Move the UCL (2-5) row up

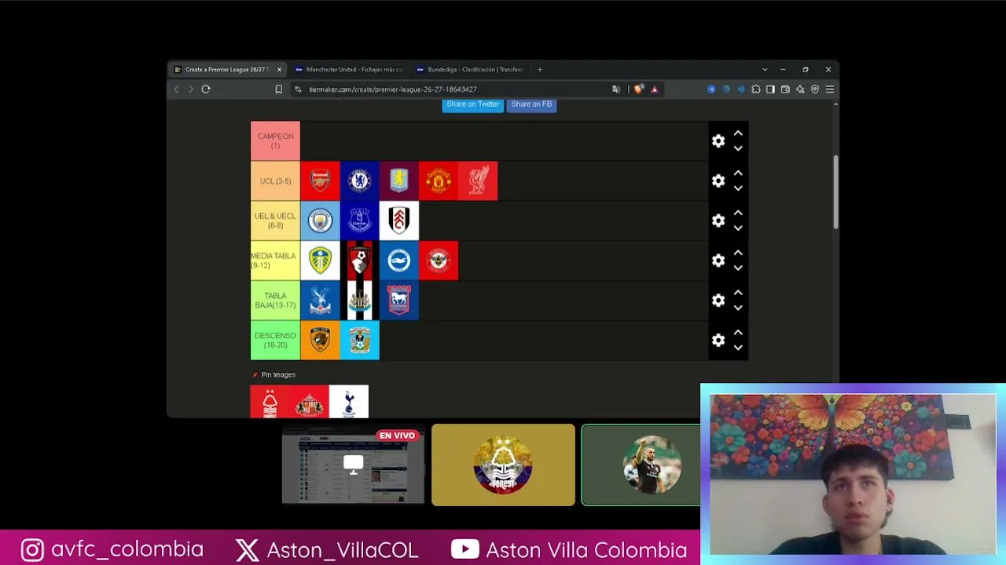738,173
